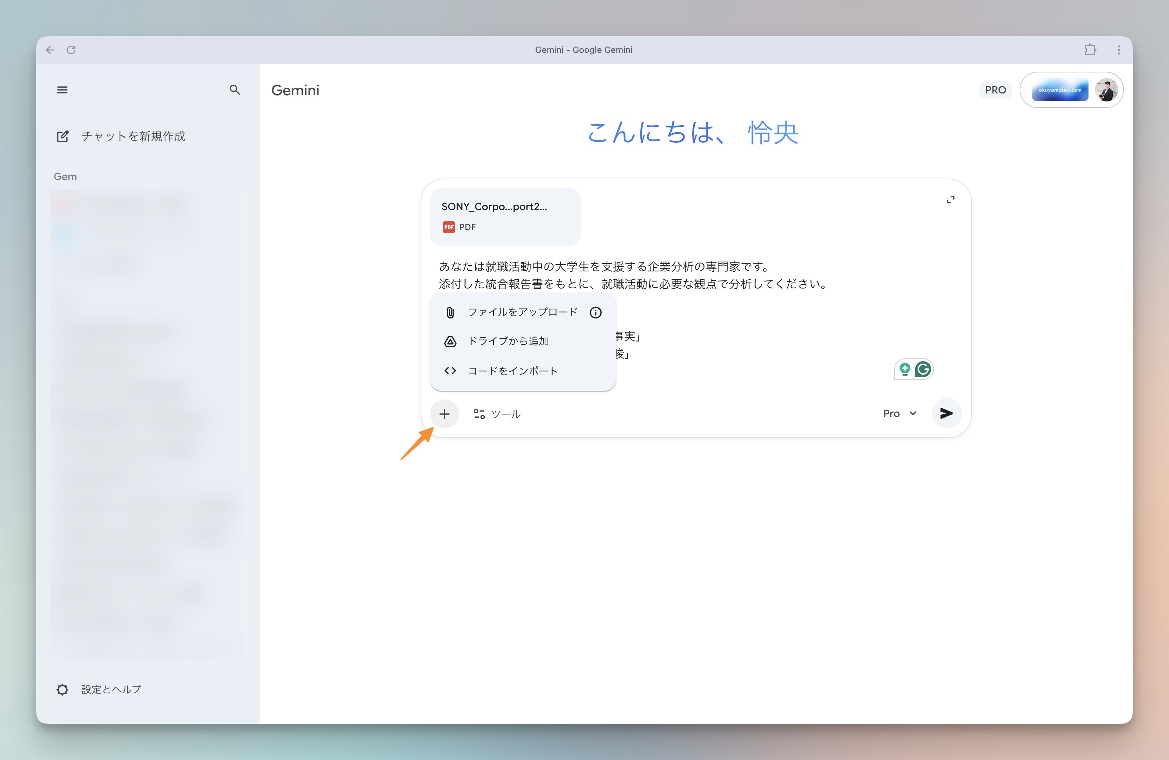Click the paperclip upload icon
Screen dimensions: 1169x760
(x=449, y=312)
